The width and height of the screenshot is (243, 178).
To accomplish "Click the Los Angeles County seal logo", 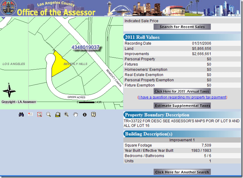I will tap(8, 8).
